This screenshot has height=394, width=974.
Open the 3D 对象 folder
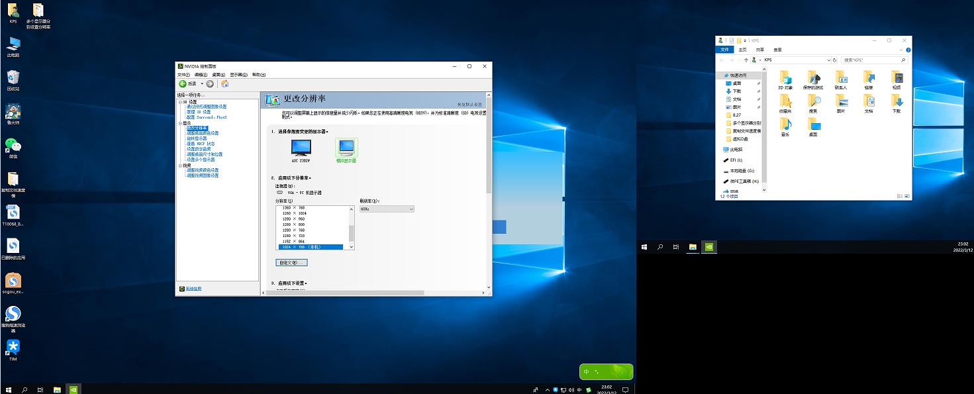pyautogui.click(x=785, y=78)
